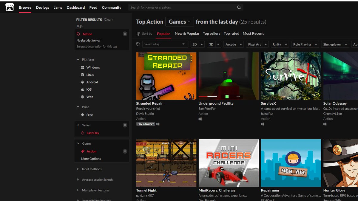Screen dimensions: 358x201
Task: Open the Tunnel Fight thumbnail
Action: [166, 163]
